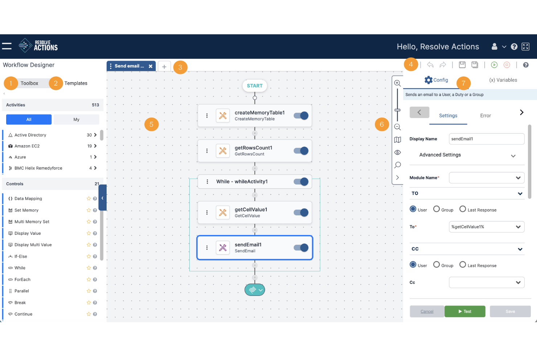Screen dimensions: 537x358
Task: Select Group radio under TO
Action: pyautogui.click(x=436, y=209)
